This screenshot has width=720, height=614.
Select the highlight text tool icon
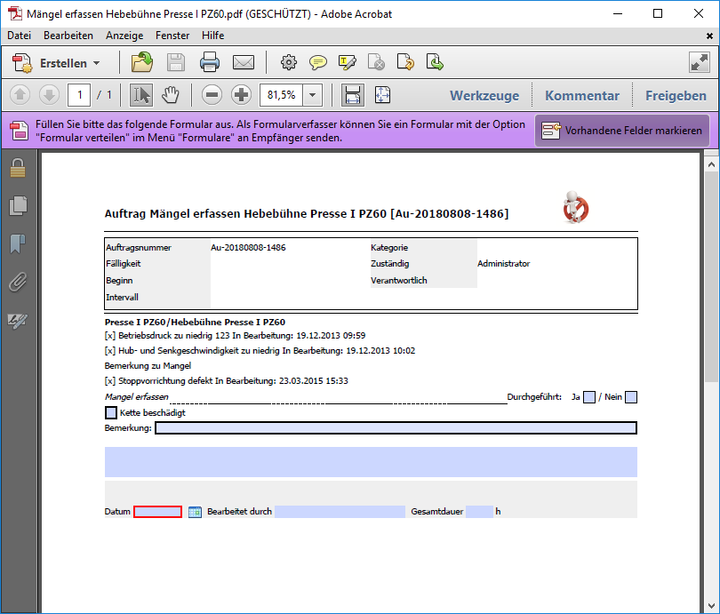348,62
